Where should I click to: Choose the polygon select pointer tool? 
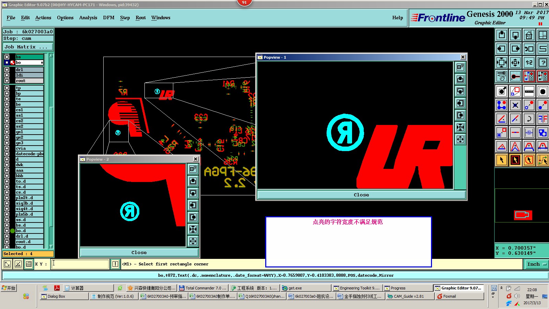pos(529,160)
